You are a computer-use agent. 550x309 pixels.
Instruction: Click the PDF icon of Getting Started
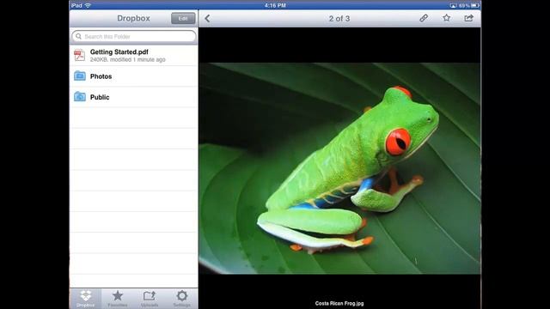click(80, 55)
